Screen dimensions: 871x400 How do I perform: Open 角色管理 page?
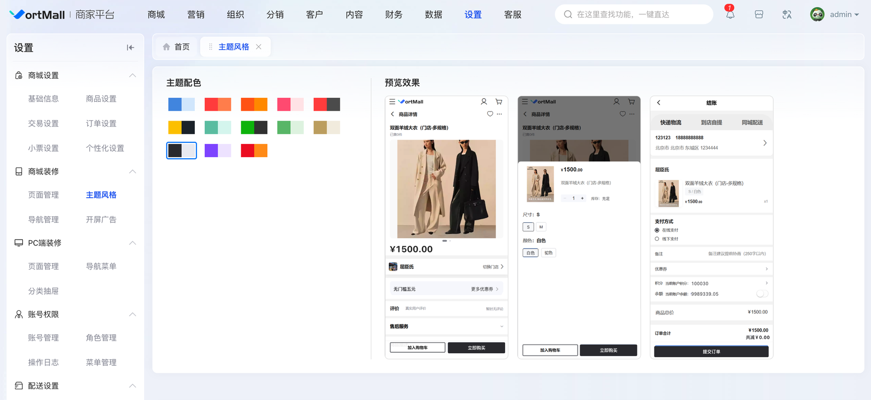click(x=101, y=338)
